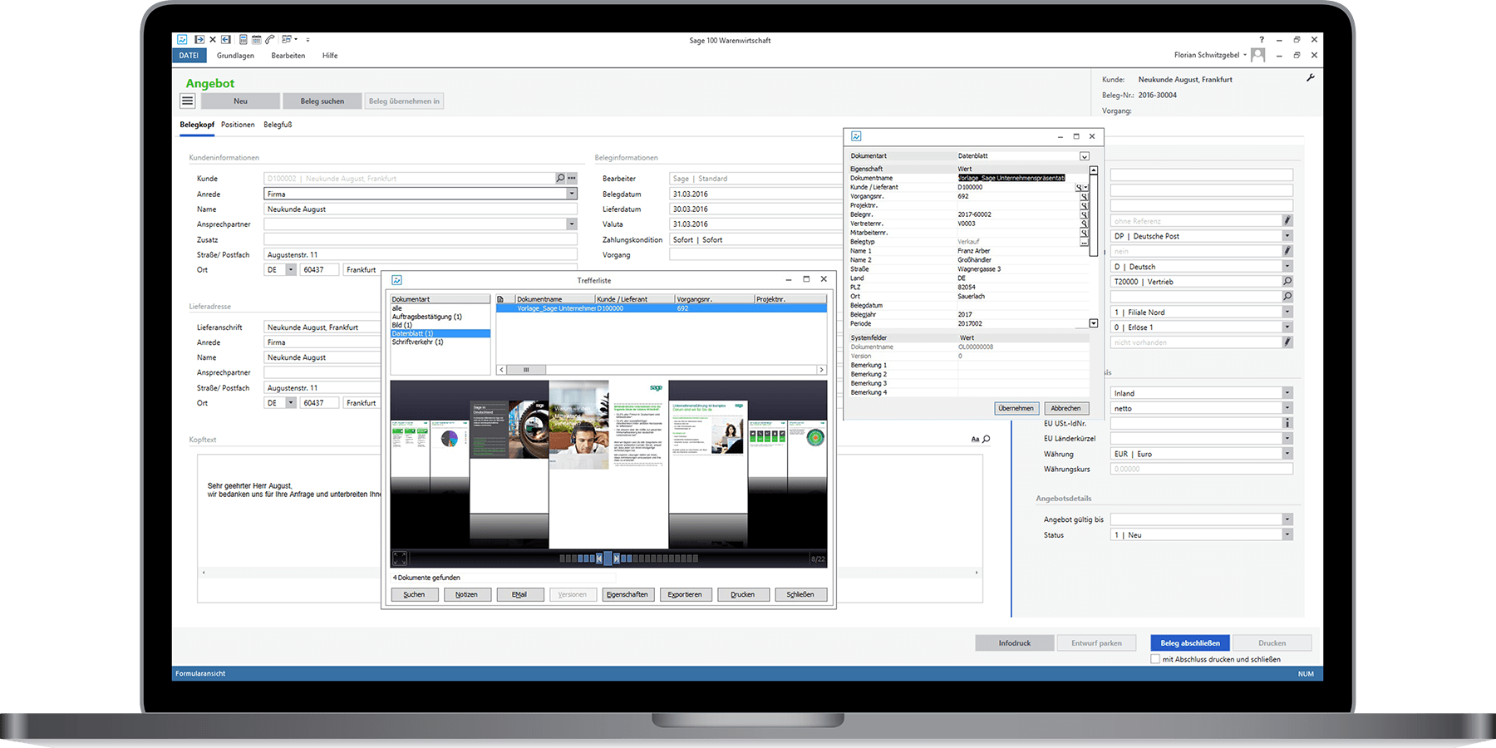Open the Ansprechpartner dropdown under Kundeninformationen

point(572,224)
